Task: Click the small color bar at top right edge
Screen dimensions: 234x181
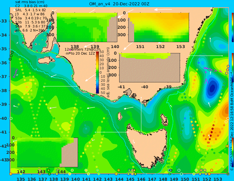Action: pyautogui.click(x=233, y=27)
